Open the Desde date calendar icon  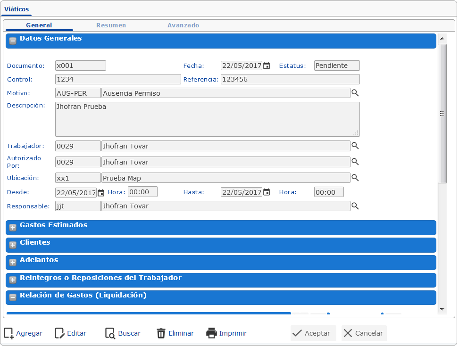click(100, 192)
